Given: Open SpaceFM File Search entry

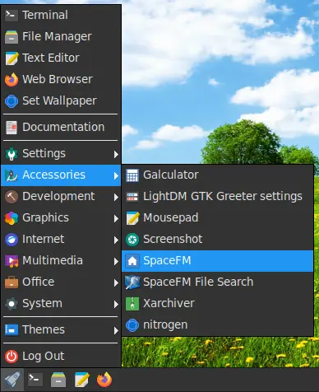Looking at the screenshot, I should coord(217,282).
